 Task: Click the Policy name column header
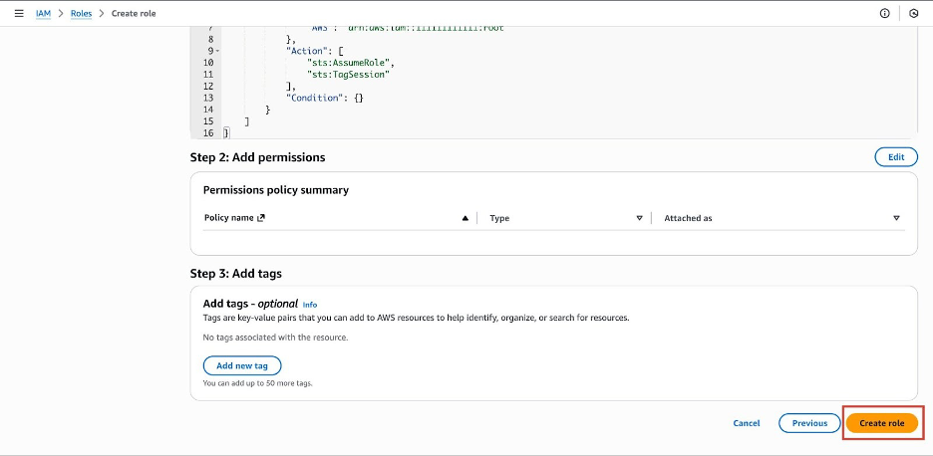click(x=228, y=218)
